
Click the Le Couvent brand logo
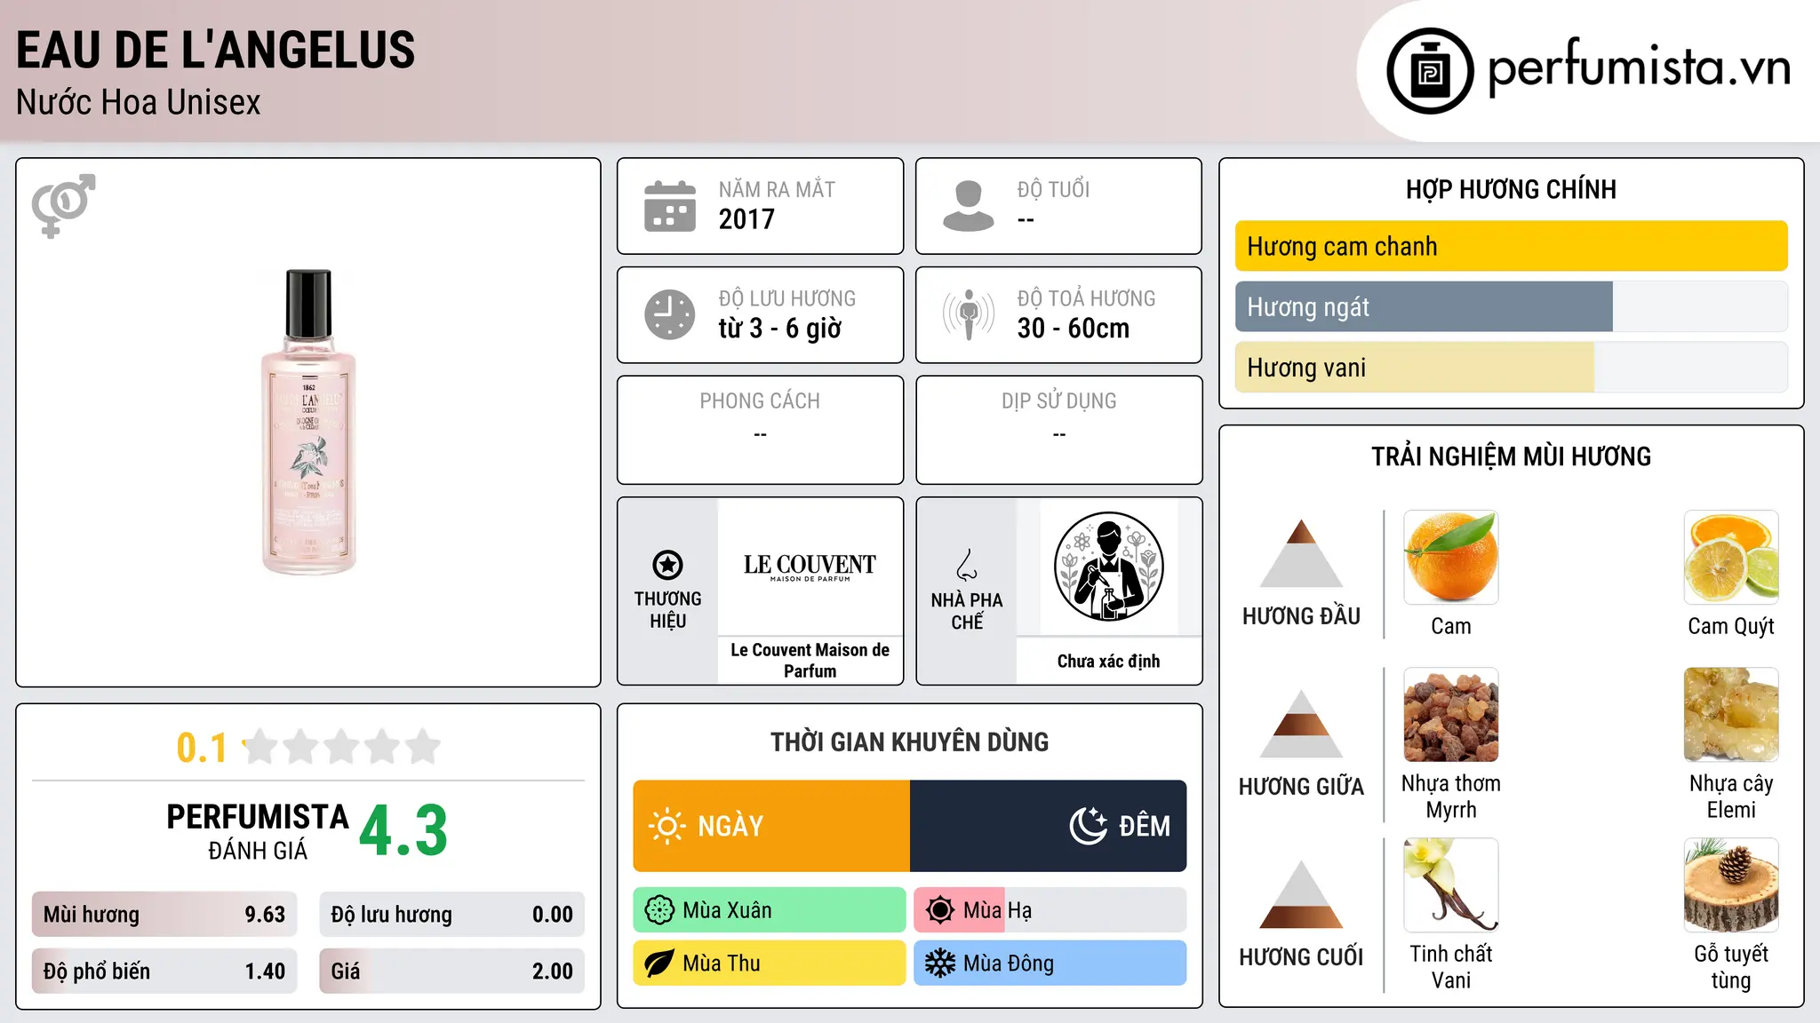tap(810, 567)
